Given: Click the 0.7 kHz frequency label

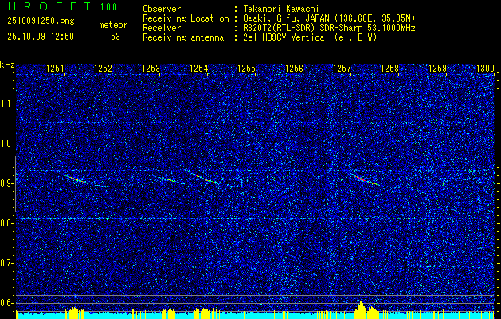Looking at the screenshot, I should coord(6,263).
